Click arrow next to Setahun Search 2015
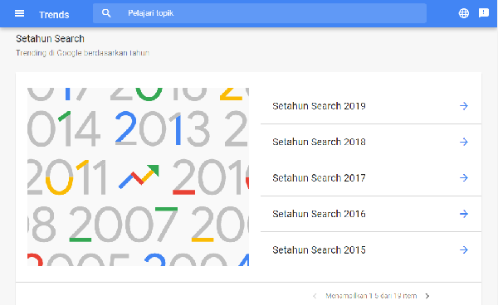498x305 pixels. (464, 249)
